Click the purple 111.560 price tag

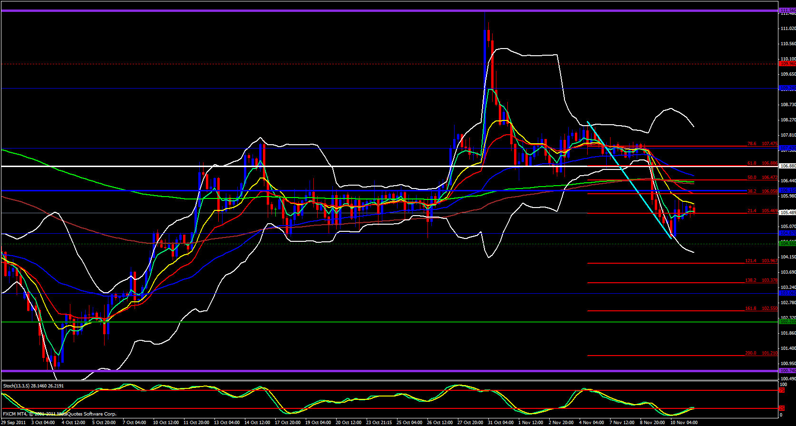pos(787,10)
